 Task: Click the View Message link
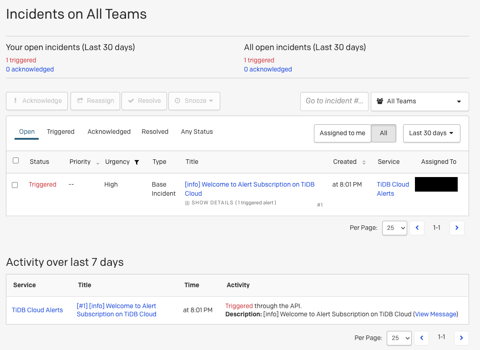click(435, 314)
